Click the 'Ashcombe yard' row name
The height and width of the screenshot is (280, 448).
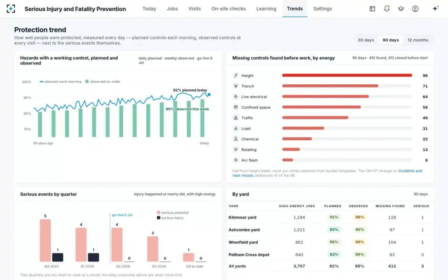244,230
